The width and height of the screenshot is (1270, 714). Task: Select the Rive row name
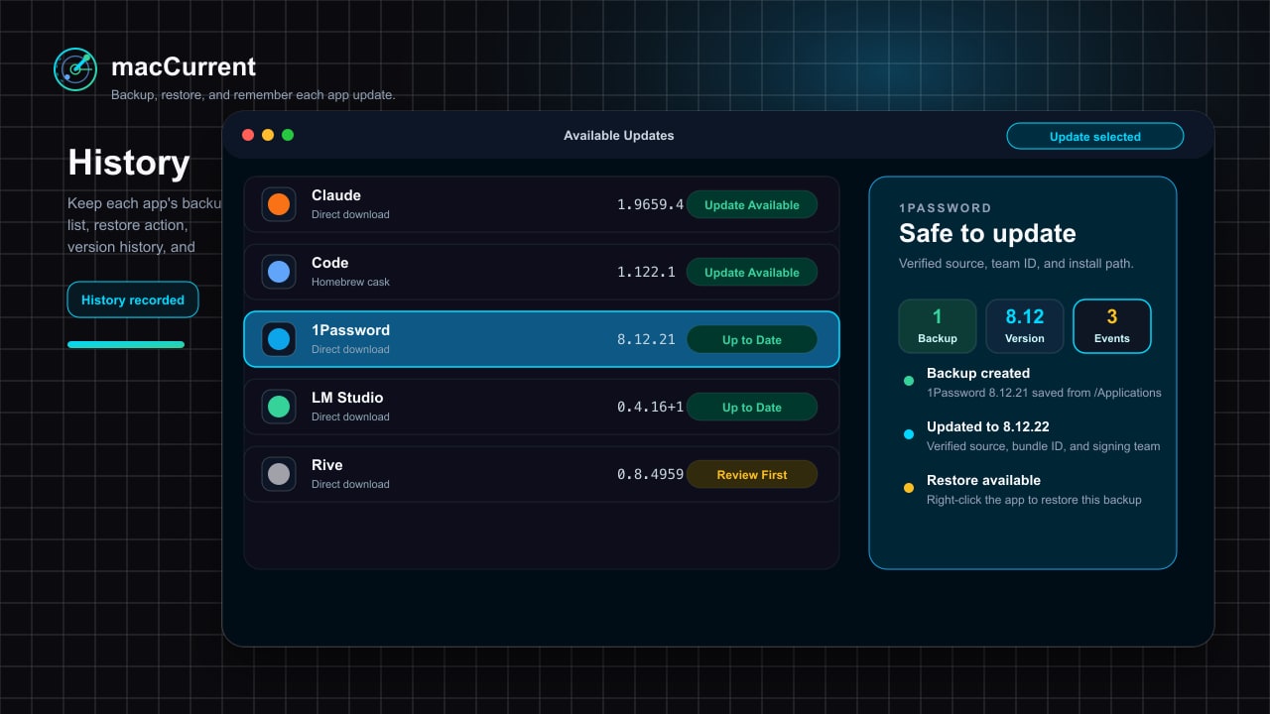[x=327, y=465]
